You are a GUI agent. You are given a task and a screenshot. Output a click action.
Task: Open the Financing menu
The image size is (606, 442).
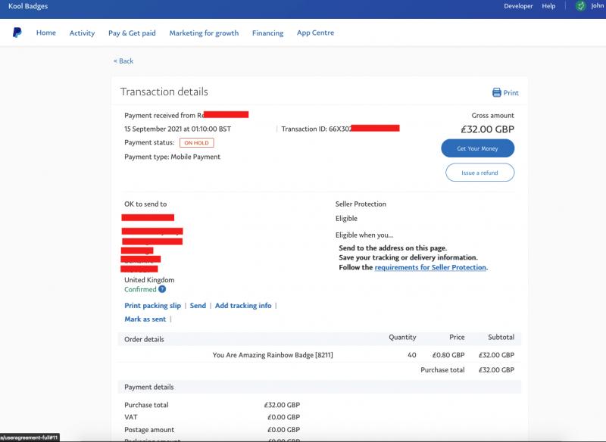[268, 33]
